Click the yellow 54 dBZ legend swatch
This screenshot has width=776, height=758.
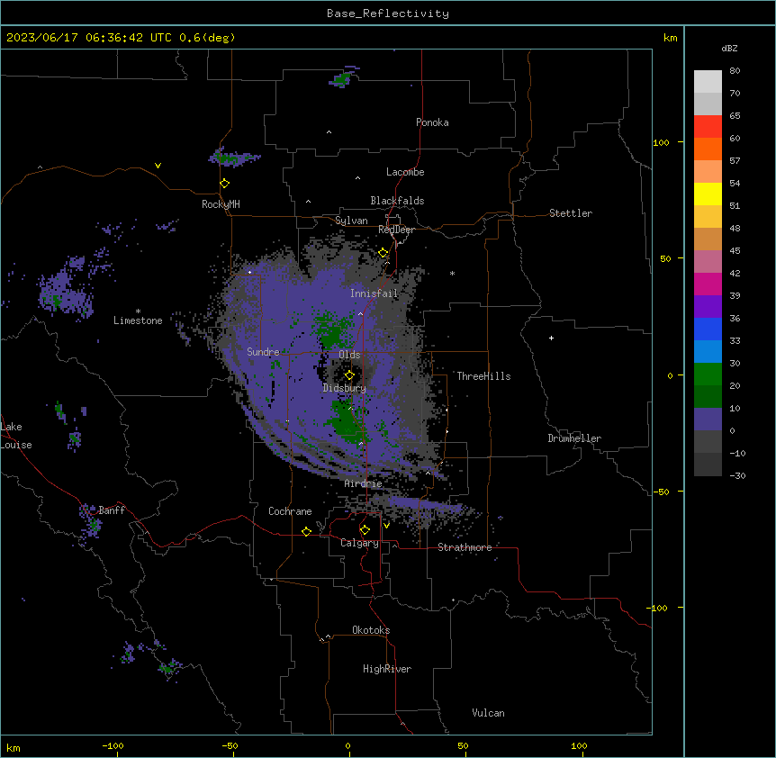[x=708, y=194]
